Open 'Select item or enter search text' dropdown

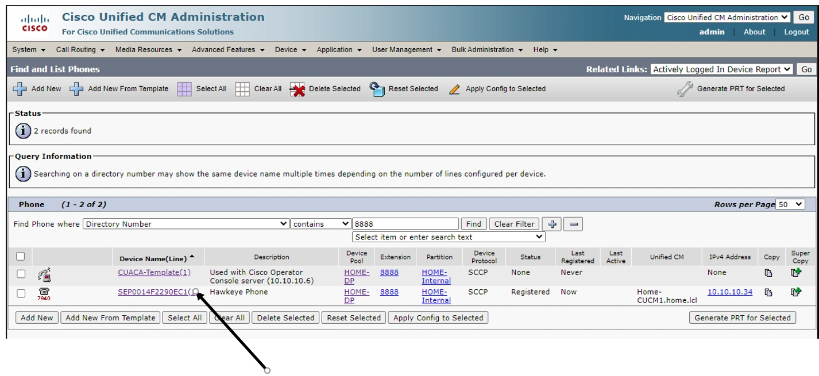(x=449, y=237)
